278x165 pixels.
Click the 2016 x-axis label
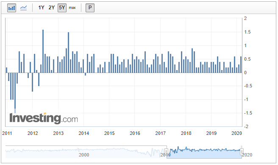[135, 133]
